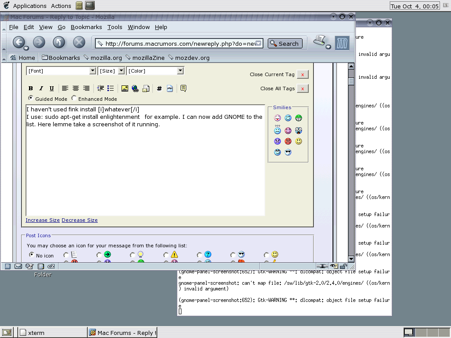Indent text with the indent icon

[100, 88]
